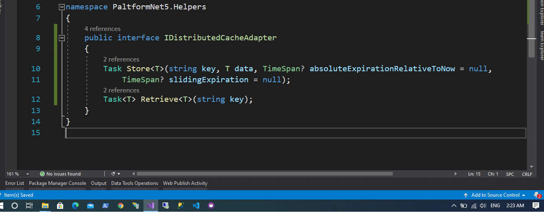This screenshot has width=544, height=215.
Task: Place cursor on empty line 15
Action: [295, 133]
